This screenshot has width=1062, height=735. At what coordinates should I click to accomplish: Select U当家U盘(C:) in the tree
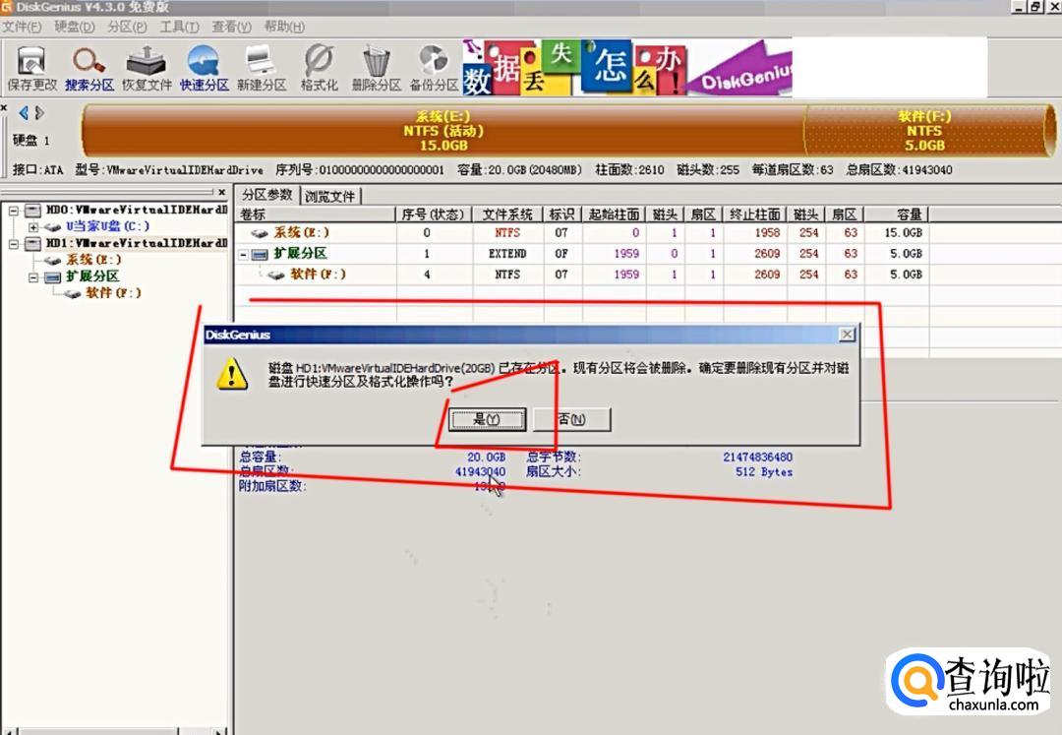click(x=108, y=226)
